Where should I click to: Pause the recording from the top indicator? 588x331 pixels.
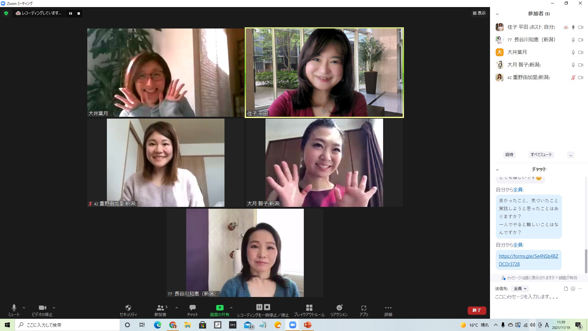70,13
